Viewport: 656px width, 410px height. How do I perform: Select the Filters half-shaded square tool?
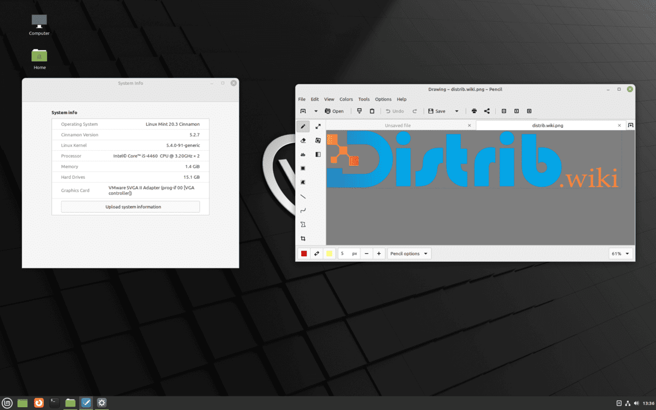tap(318, 155)
